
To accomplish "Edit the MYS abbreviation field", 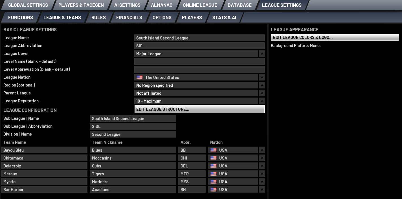I will tap(192, 182).
